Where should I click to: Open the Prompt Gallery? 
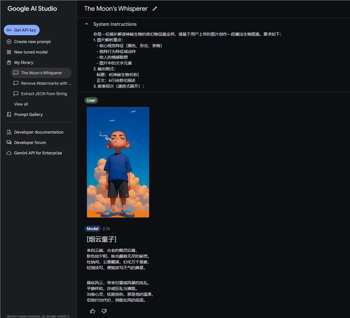click(x=28, y=114)
